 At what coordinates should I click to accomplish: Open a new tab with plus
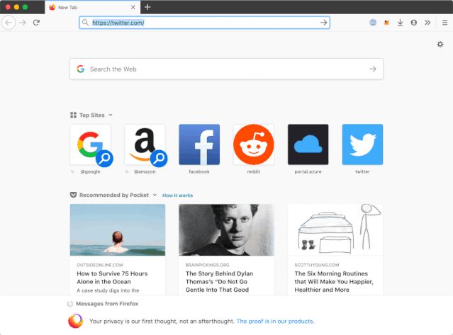pos(147,7)
